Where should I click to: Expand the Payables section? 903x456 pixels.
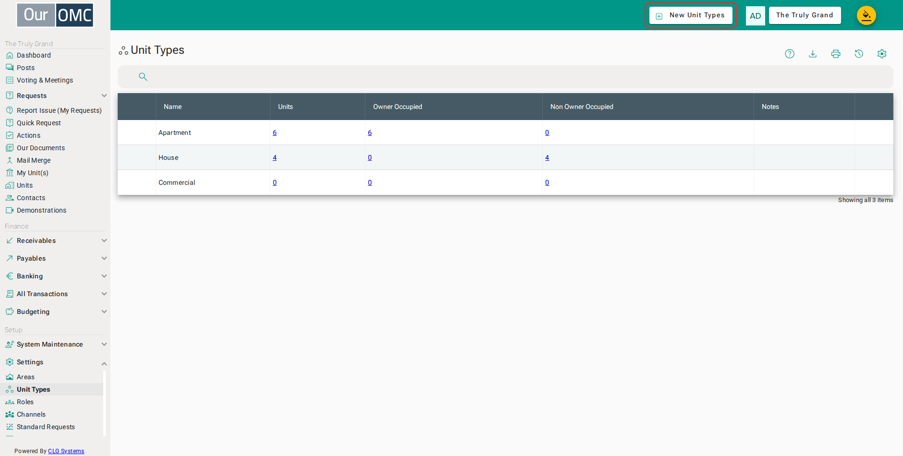click(x=104, y=258)
